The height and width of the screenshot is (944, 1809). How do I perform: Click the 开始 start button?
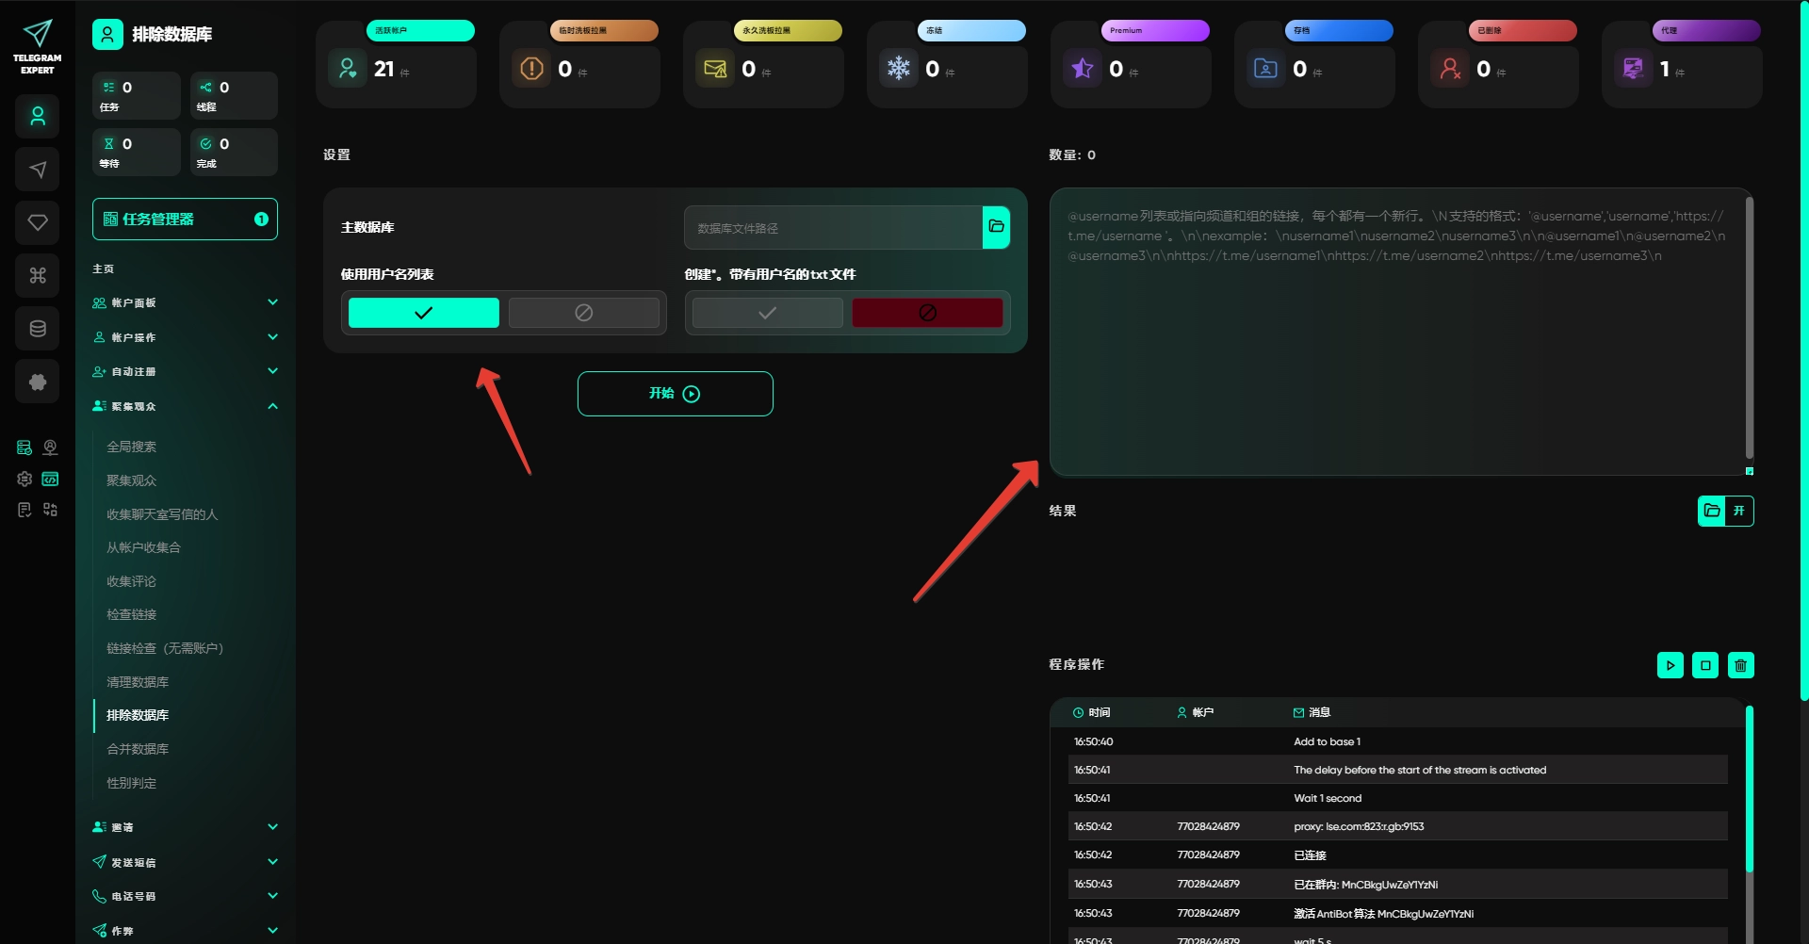(x=676, y=394)
